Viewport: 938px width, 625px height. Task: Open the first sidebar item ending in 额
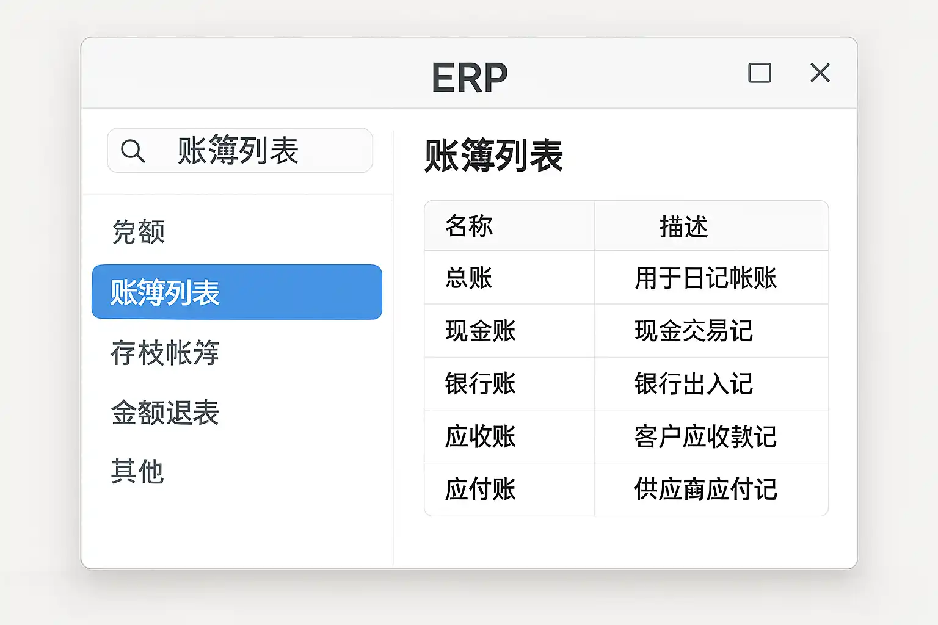pos(139,232)
